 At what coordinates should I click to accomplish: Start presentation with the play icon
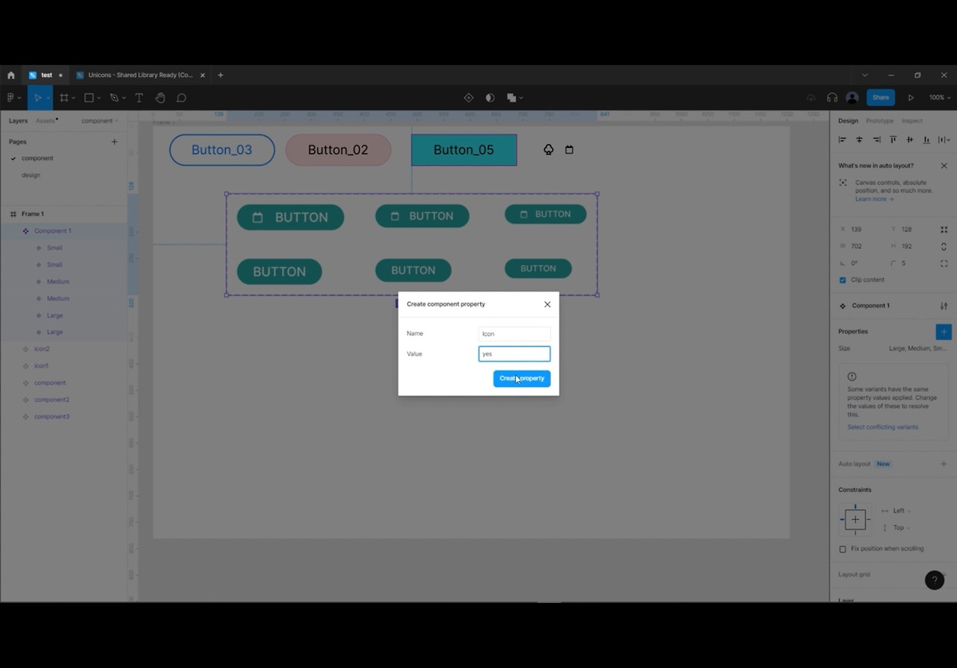pos(911,98)
